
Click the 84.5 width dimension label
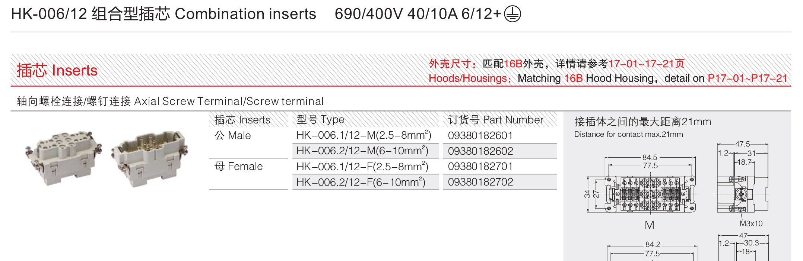pos(650,157)
